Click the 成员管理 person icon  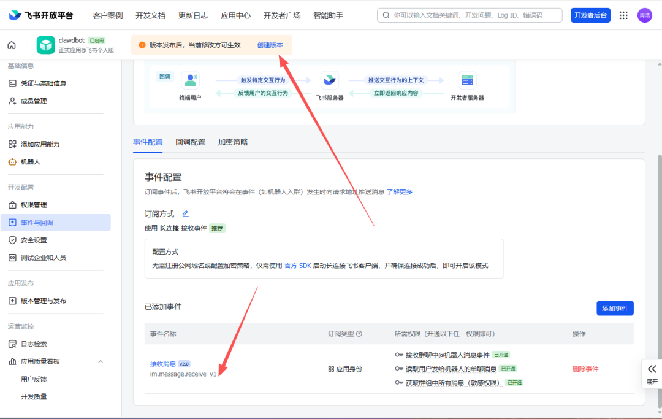tap(12, 101)
